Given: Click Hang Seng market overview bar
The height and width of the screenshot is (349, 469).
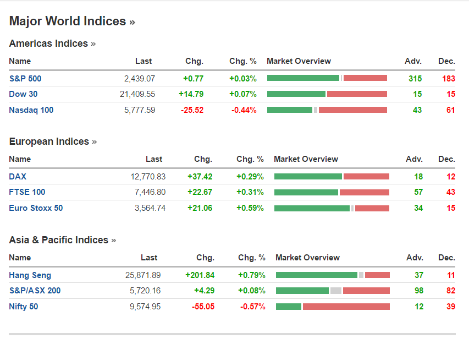Looking at the screenshot, I should point(333,275).
